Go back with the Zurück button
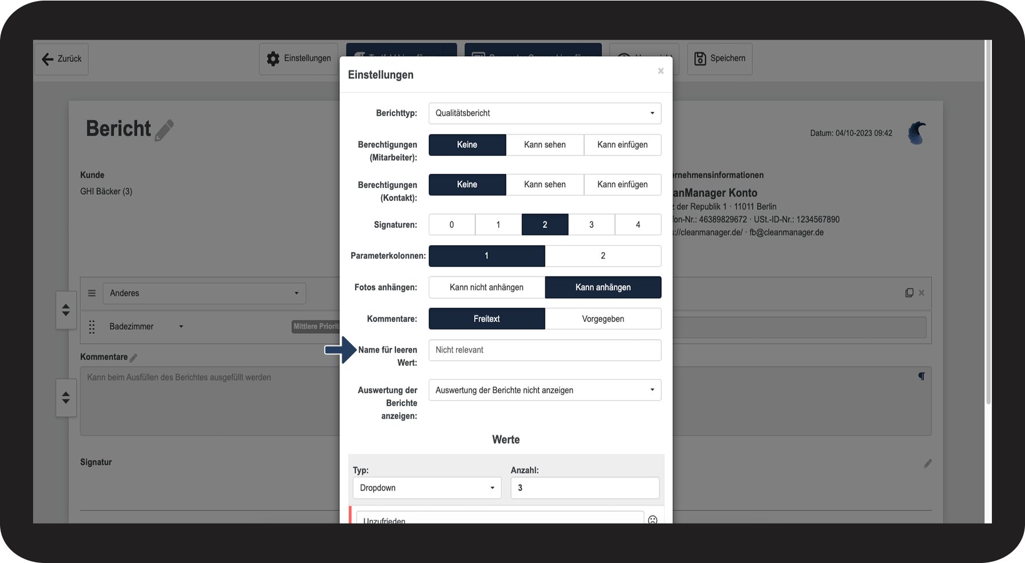Viewport: 1025px width, 563px height. [x=61, y=59]
